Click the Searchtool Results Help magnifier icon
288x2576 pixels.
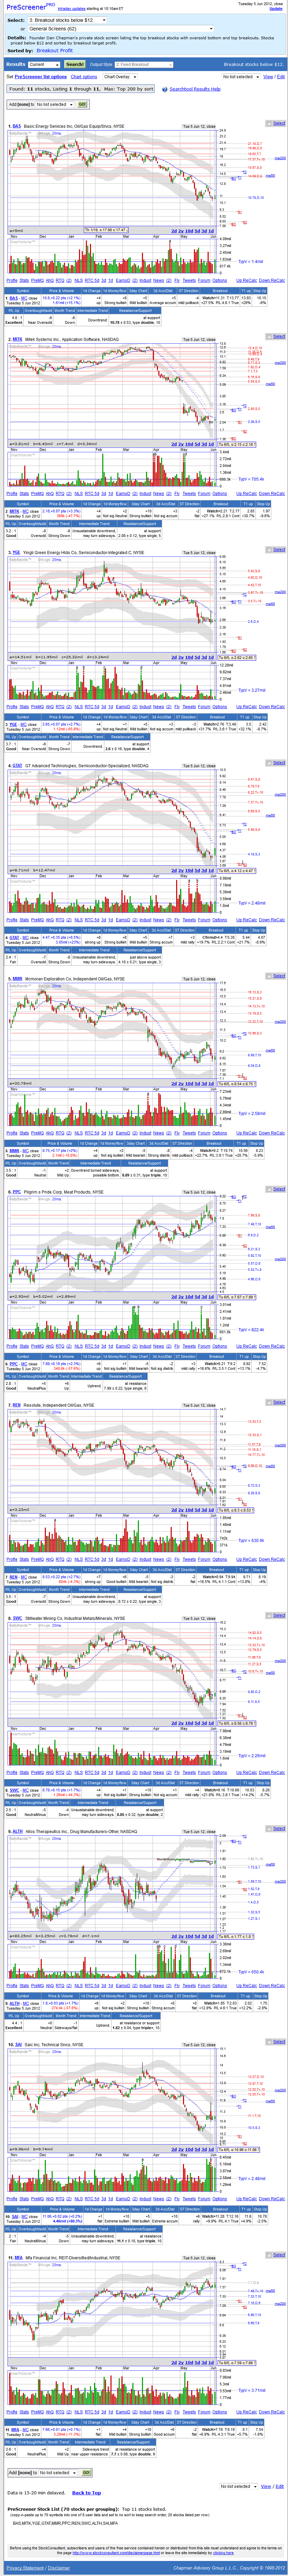(165, 89)
